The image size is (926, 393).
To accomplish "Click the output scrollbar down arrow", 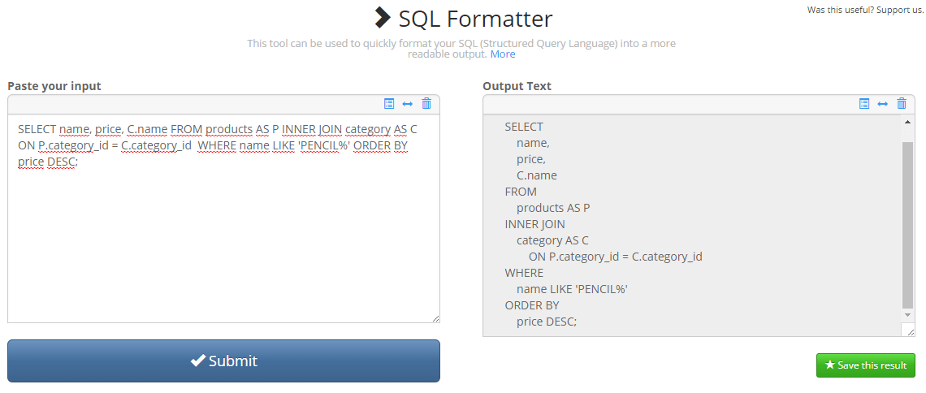I will (x=908, y=315).
